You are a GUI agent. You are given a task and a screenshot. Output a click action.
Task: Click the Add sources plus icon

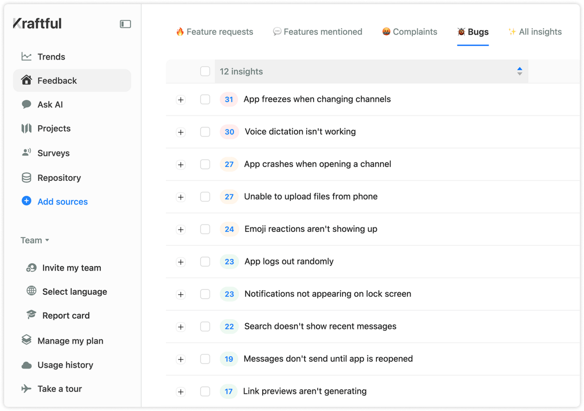27,201
